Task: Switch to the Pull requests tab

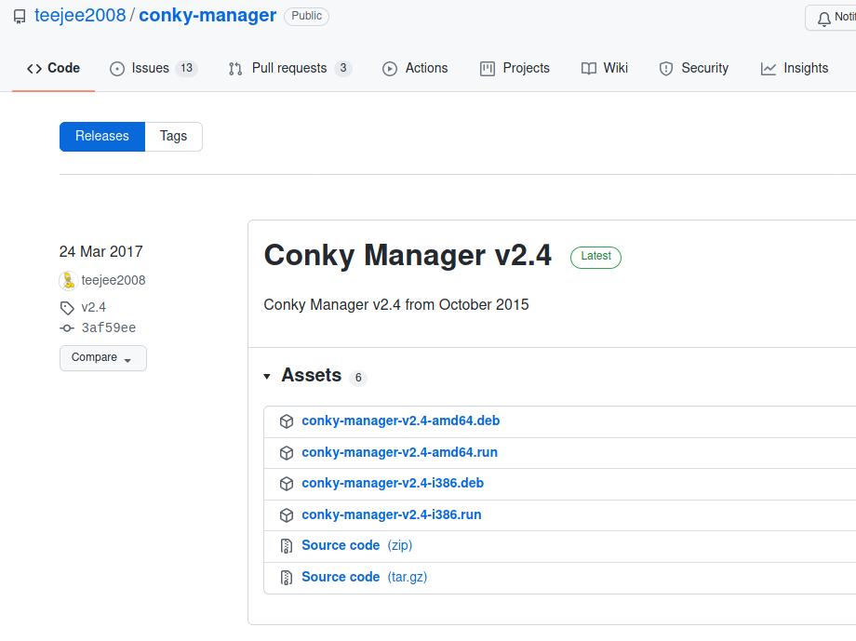Action: coord(290,68)
